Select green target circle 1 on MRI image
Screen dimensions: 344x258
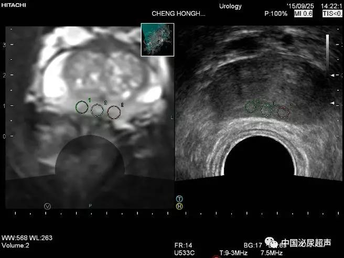point(82,107)
